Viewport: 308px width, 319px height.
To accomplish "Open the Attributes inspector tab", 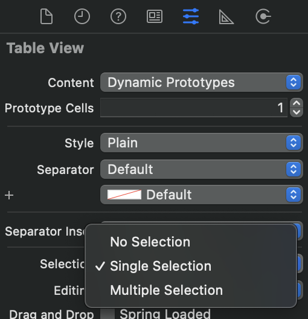I will pos(191,16).
